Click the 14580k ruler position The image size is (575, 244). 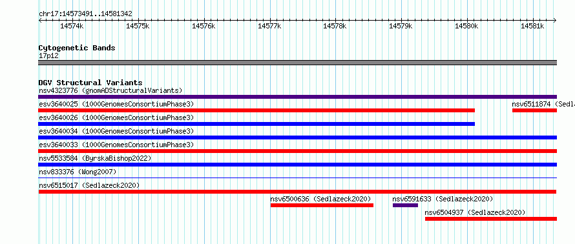click(x=467, y=26)
